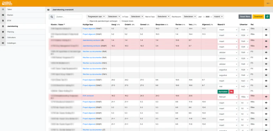The image size is (273, 131).
Task: Click the green refresh icon button
Action: [267, 17]
